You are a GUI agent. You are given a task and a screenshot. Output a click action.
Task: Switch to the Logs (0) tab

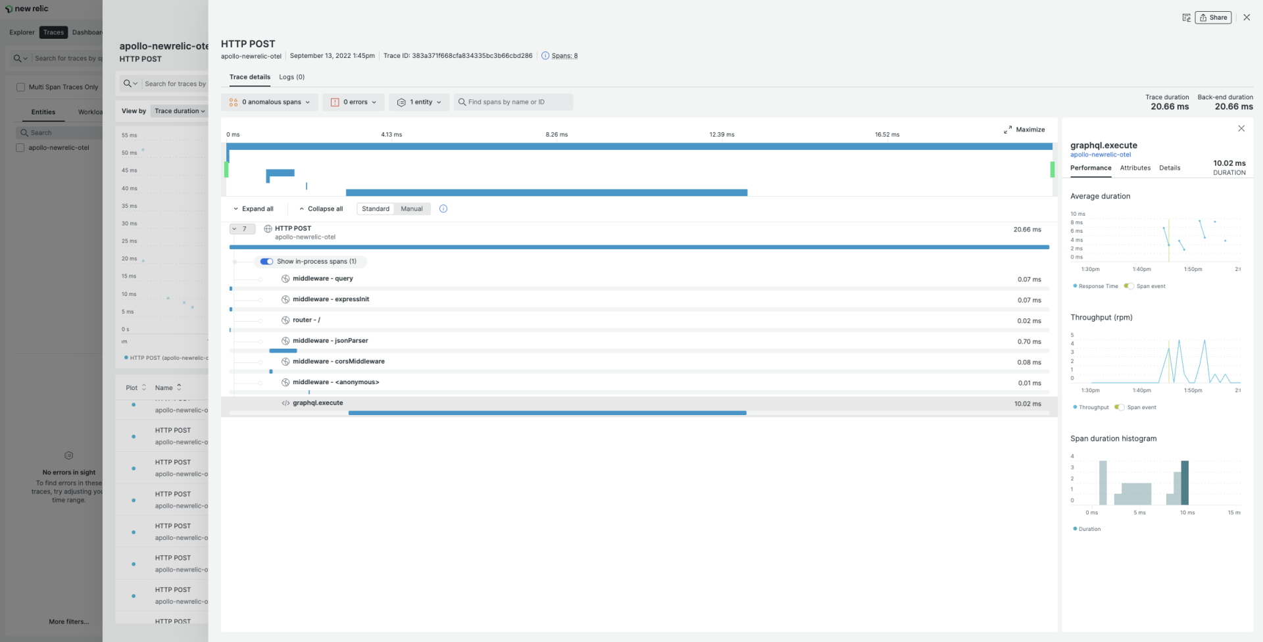point(291,77)
